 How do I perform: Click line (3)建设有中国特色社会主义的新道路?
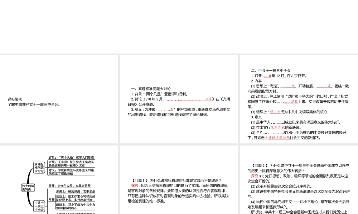[x=300, y=192]
